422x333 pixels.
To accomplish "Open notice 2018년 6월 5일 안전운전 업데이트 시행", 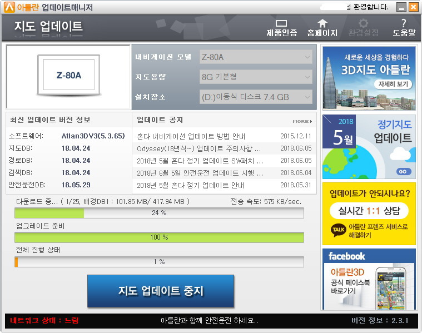I will pyautogui.click(x=200, y=173).
